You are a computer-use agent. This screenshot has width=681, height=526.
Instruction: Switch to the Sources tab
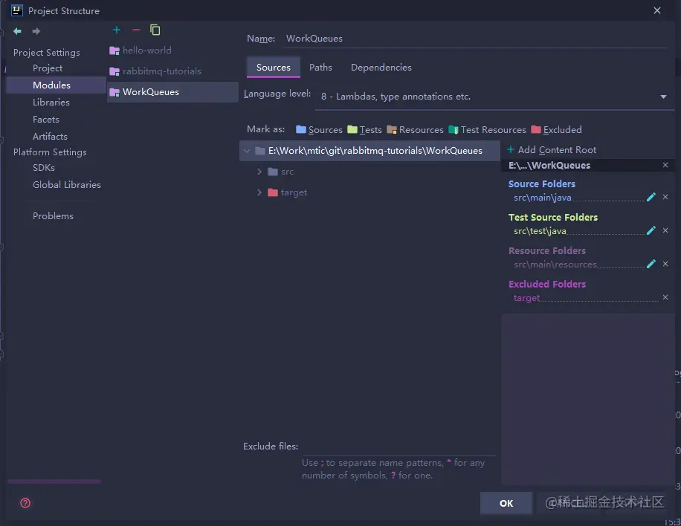click(273, 68)
